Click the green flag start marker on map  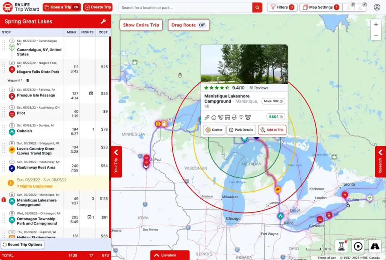[x=369, y=198]
